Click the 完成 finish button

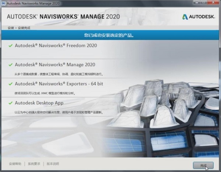click(203, 165)
